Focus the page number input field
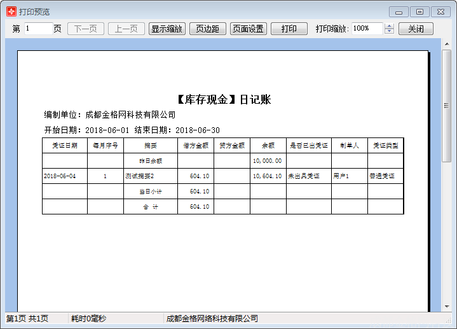 pos(38,29)
